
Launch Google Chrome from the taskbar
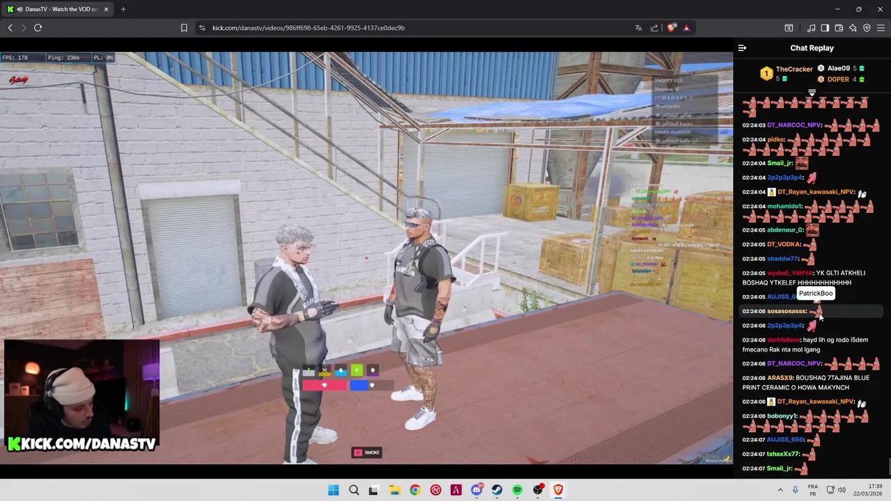pyautogui.click(x=415, y=490)
